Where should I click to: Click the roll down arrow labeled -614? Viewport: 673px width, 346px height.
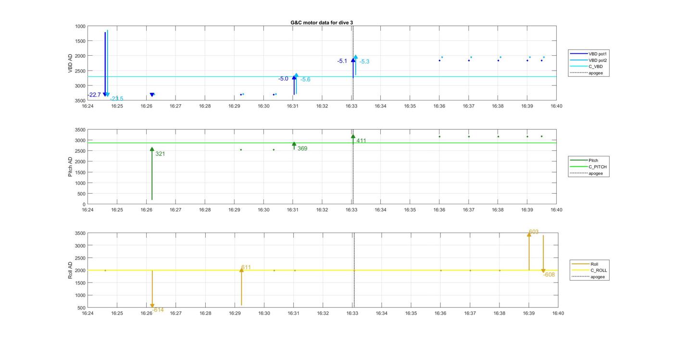(152, 289)
